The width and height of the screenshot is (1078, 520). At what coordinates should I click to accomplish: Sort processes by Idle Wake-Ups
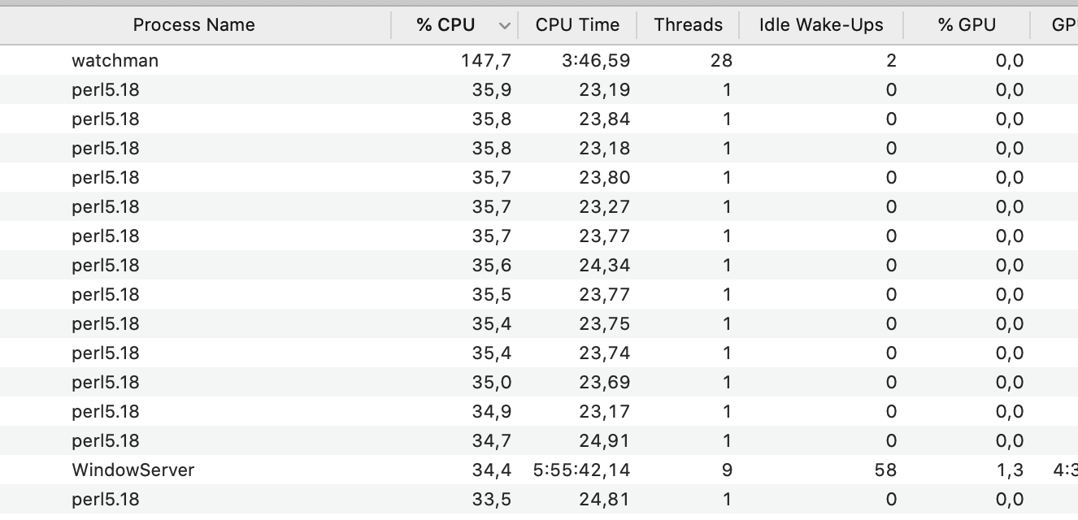821,24
